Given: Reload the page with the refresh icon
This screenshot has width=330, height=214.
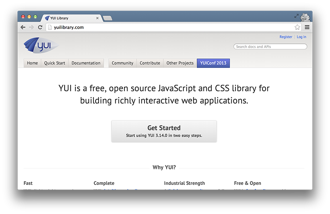Looking at the screenshot, I should coord(40,27).
